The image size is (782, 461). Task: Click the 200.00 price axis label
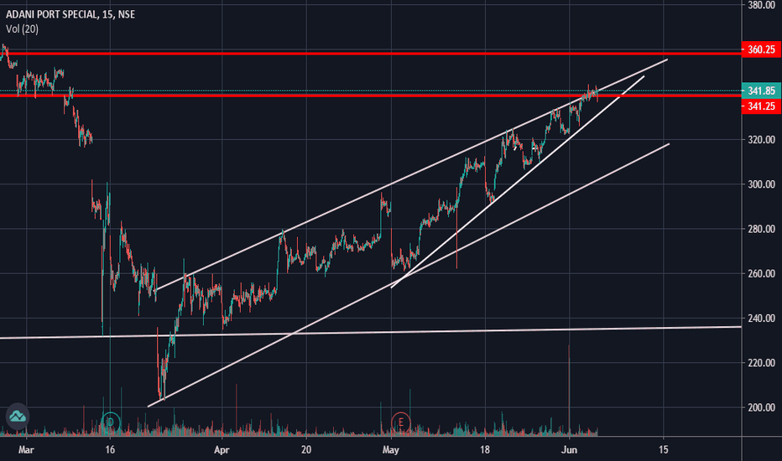[x=761, y=407]
